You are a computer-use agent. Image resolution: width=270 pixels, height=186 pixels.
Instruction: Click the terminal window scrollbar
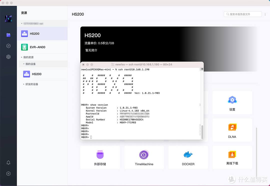point(202,132)
